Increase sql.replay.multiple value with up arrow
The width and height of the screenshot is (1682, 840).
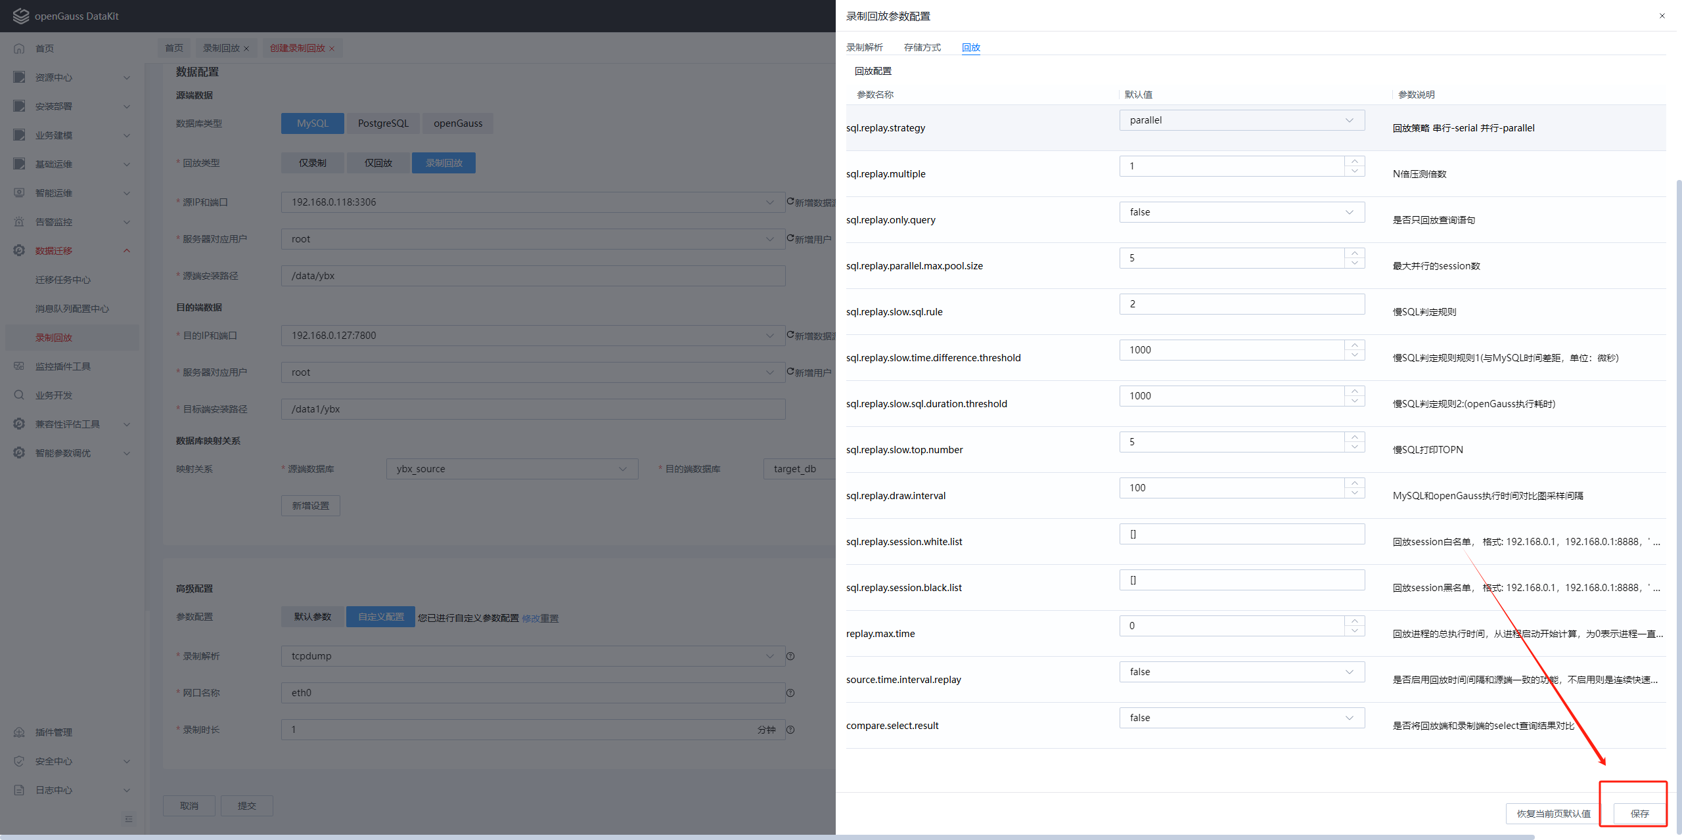click(1354, 161)
